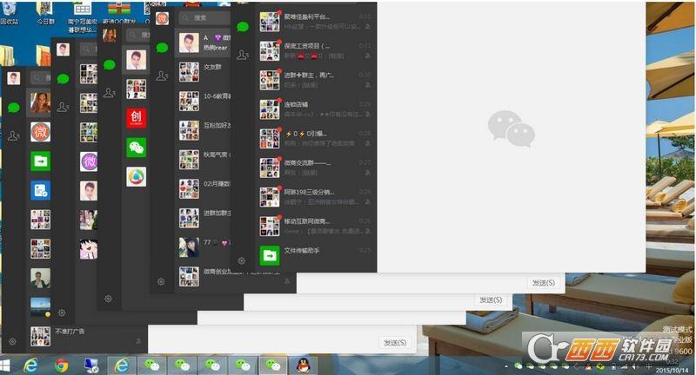Select the red 创 avatar chat
The image size is (696, 375).
tap(136, 117)
